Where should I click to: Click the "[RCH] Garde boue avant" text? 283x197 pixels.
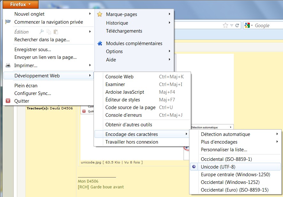(x=101, y=187)
